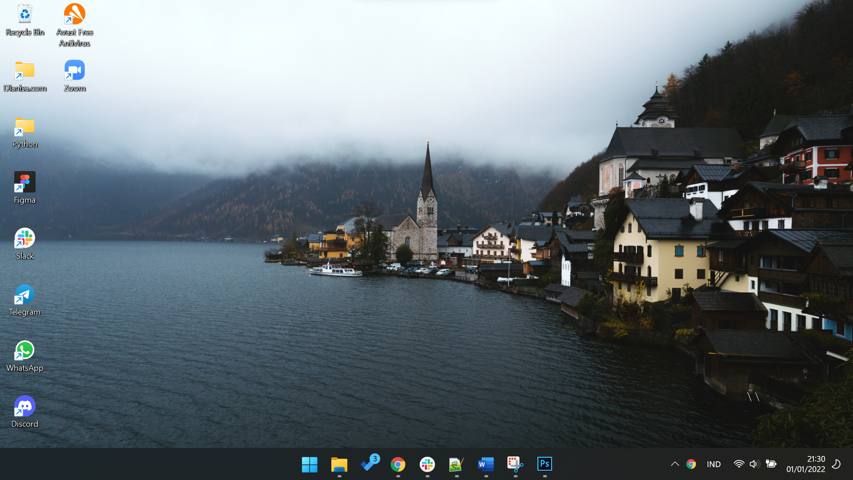Launch Google Chrome from the taskbar

pos(398,464)
